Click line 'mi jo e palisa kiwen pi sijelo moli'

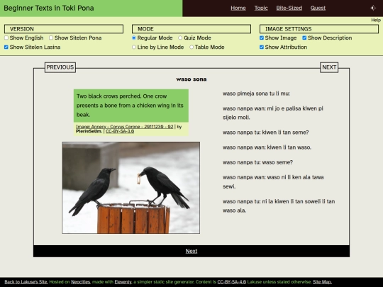pos(273,113)
